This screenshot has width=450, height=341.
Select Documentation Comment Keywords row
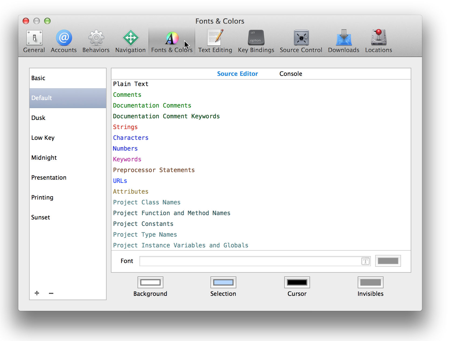coord(261,116)
